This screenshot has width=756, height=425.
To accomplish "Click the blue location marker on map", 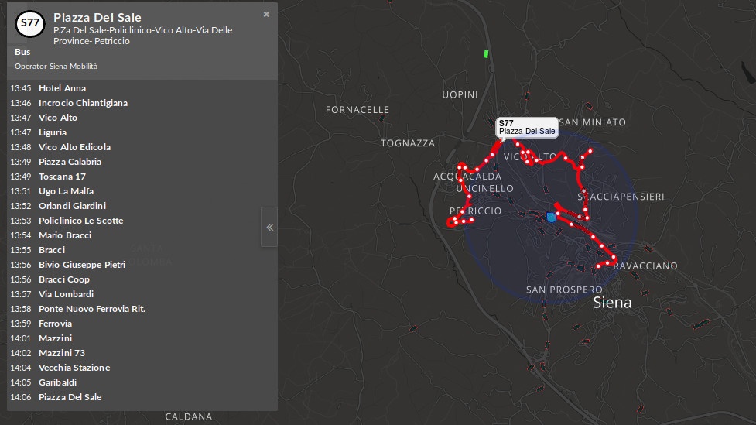I will [x=551, y=218].
